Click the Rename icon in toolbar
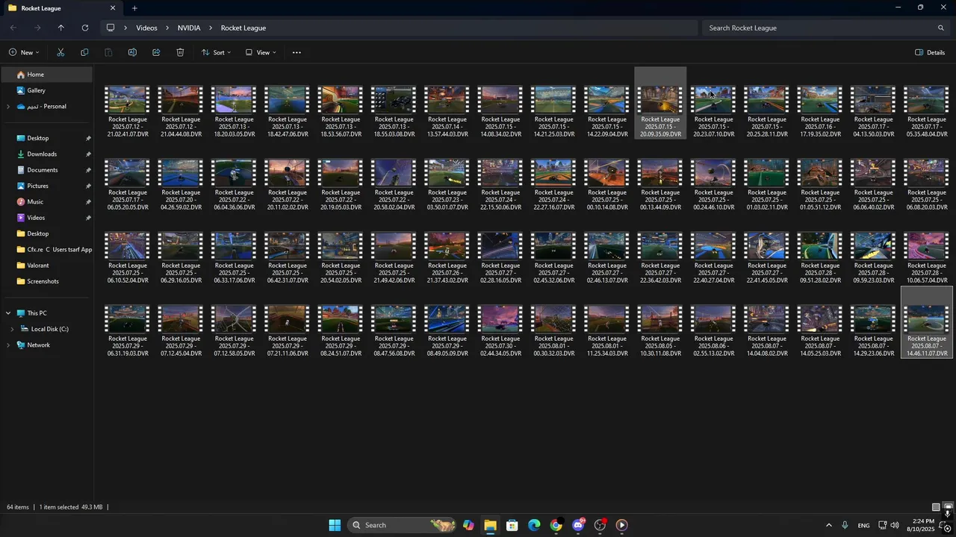This screenshot has height=537, width=956. (132, 52)
